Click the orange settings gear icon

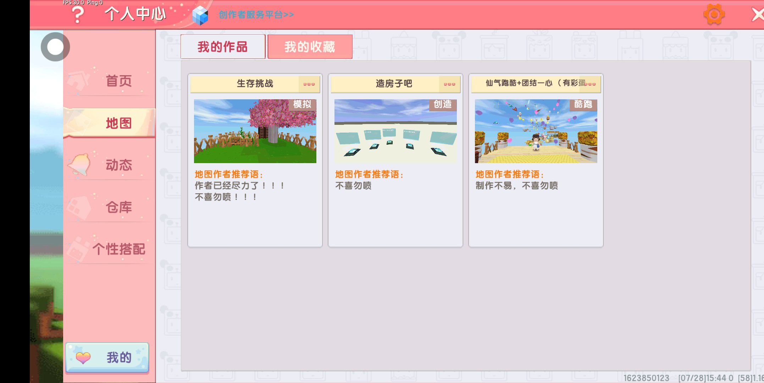pyautogui.click(x=714, y=14)
